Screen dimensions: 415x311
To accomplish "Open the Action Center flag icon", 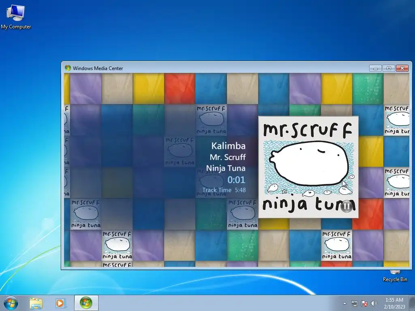I will coord(364,303).
